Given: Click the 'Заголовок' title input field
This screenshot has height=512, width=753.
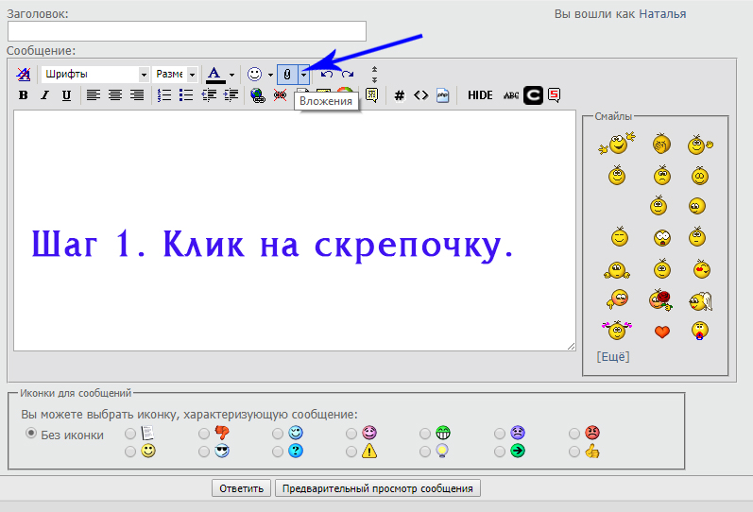Looking at the screenshot, I should 186,31.
